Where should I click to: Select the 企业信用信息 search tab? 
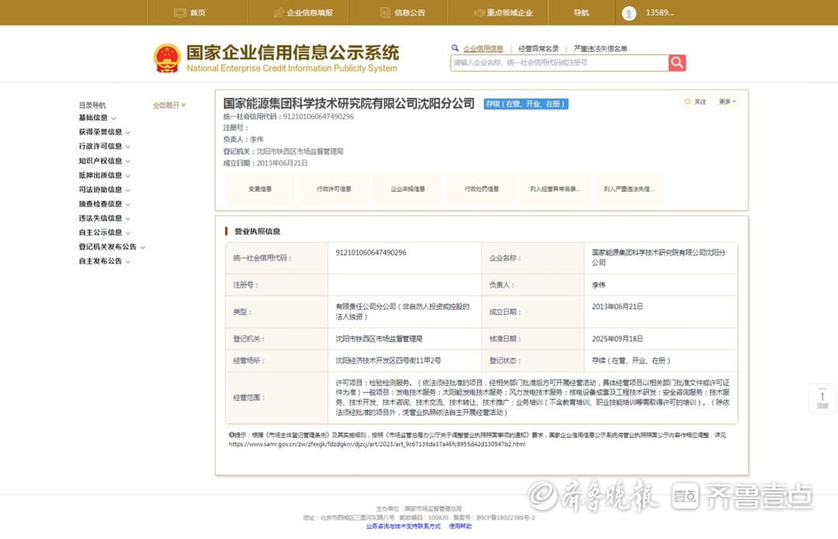483,49
